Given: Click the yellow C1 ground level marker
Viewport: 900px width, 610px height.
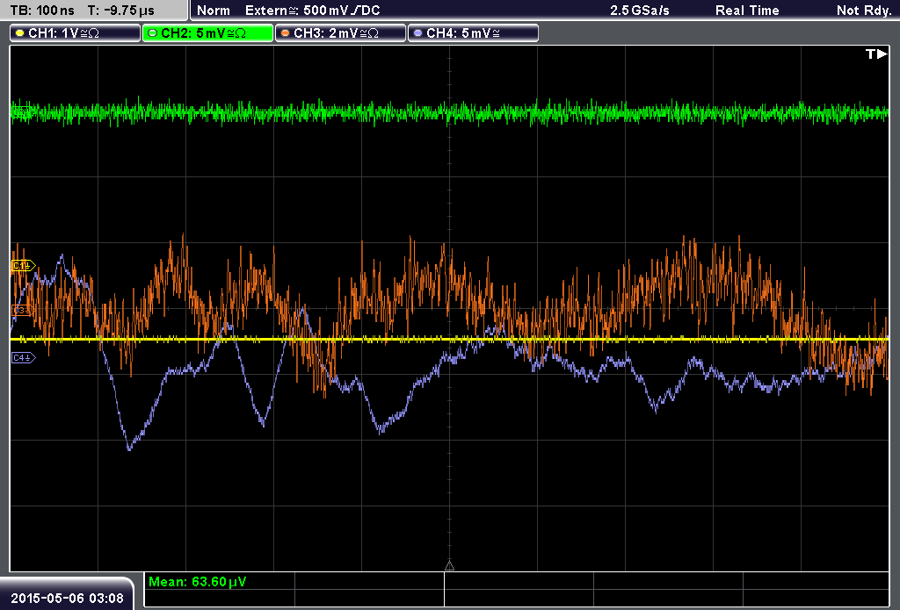Looking at the screenshot, I should tap(24, 265).
